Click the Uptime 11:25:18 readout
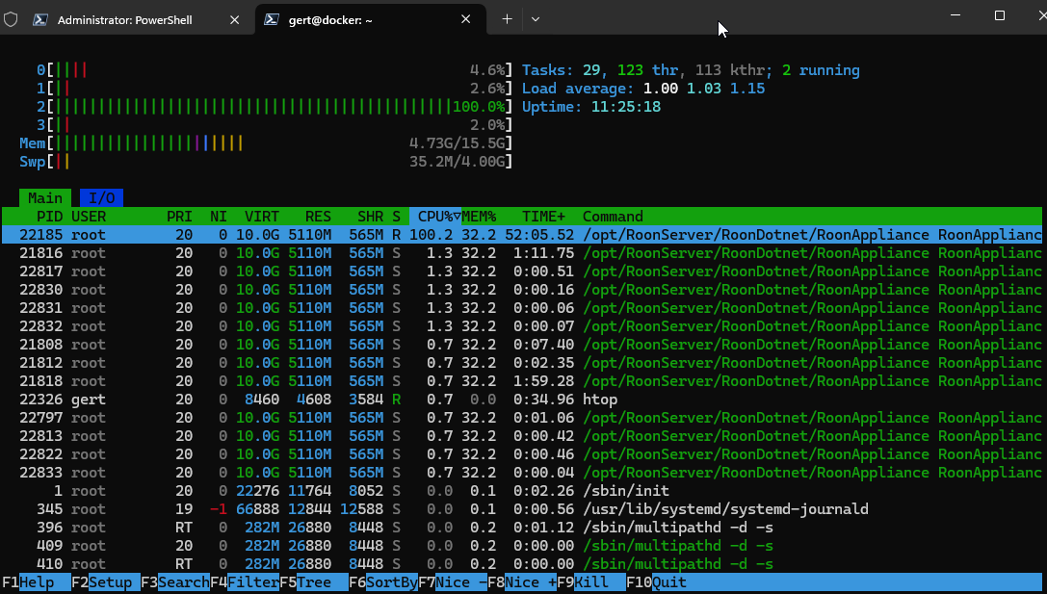 click(x=591, y=107)
